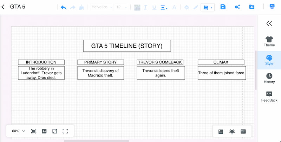Image resolution: width=281 pixels, height=142 pixels.
Task: Select the PRIMARY STORY header box
Action: (x=100, y=62)
